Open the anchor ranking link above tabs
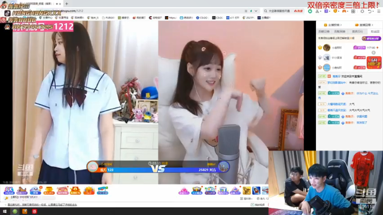Screen dimensions: 383x215 tap(333, 25)
